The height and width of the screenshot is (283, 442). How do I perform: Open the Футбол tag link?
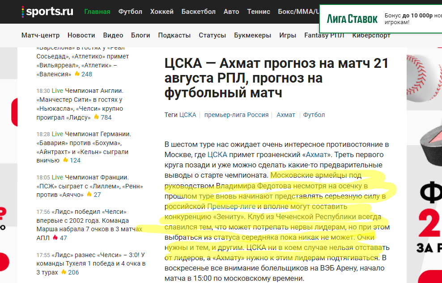pos(314,115)
